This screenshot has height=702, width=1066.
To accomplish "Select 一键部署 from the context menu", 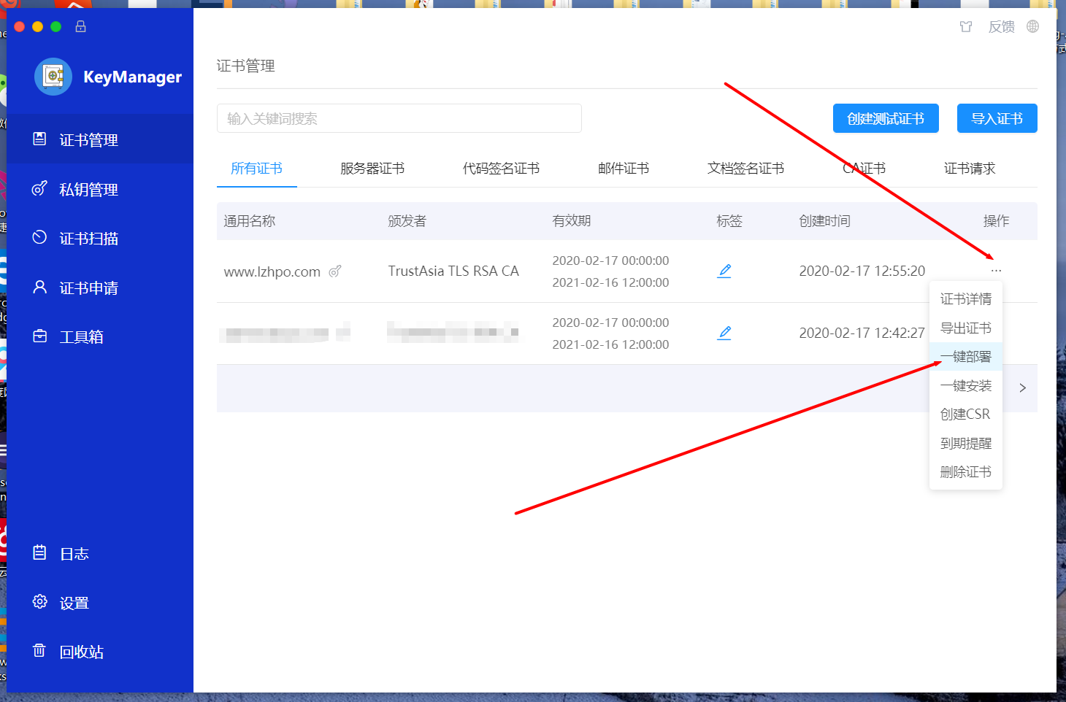I will pyautogui.click(x=965, y=357).
